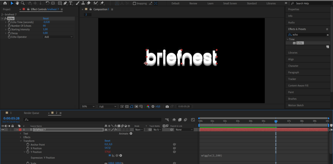333x164 pixels.
Task: Open the Project panel tab
Action: point(7,9)
